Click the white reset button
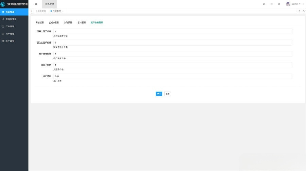 [167, 94]
